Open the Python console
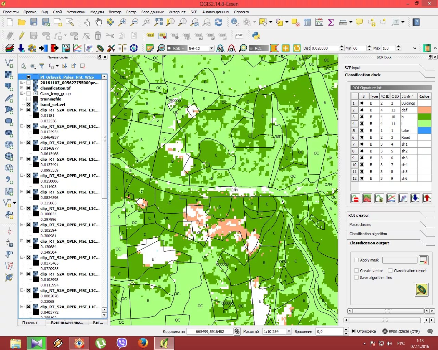The image size is (438, 350). (x=256, y=35)
